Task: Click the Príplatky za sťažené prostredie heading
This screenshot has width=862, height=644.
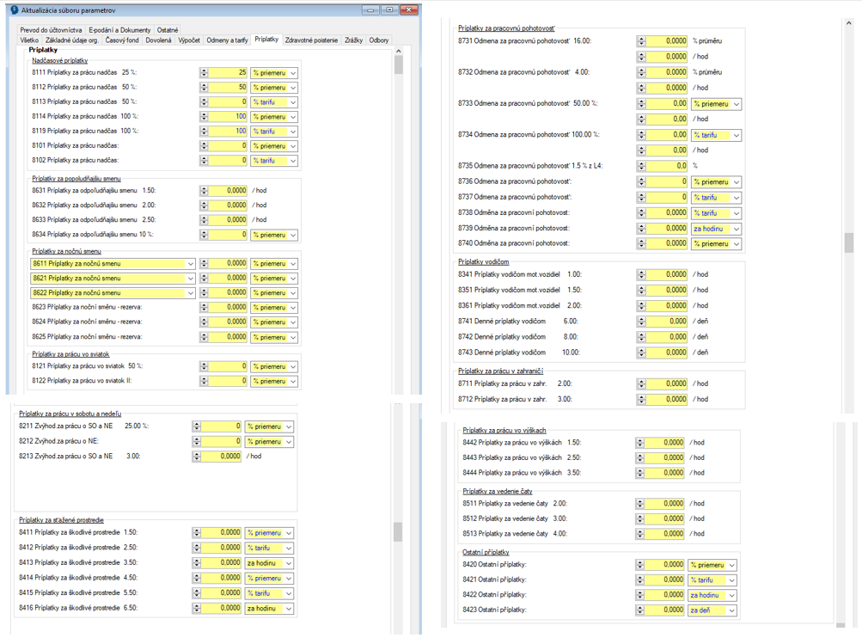Action: click(62, 519)
